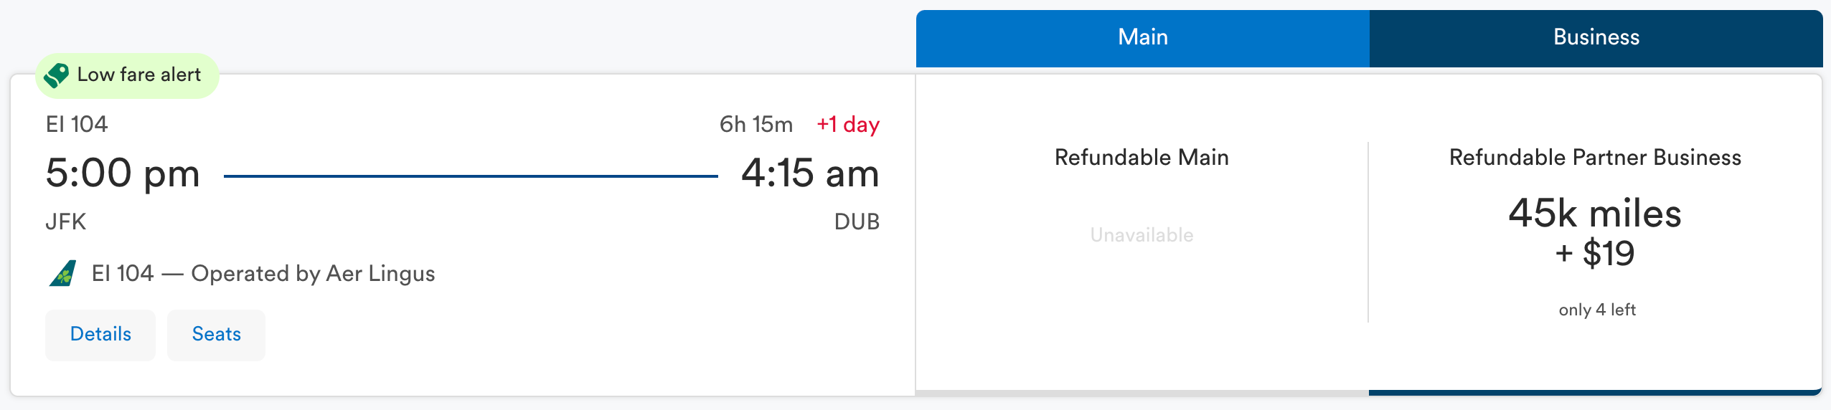Image resolution: width=1831 pixels, height=410 pixels.
Task: Click the green low fare tag icon
Action: click(x=56, y=75)
